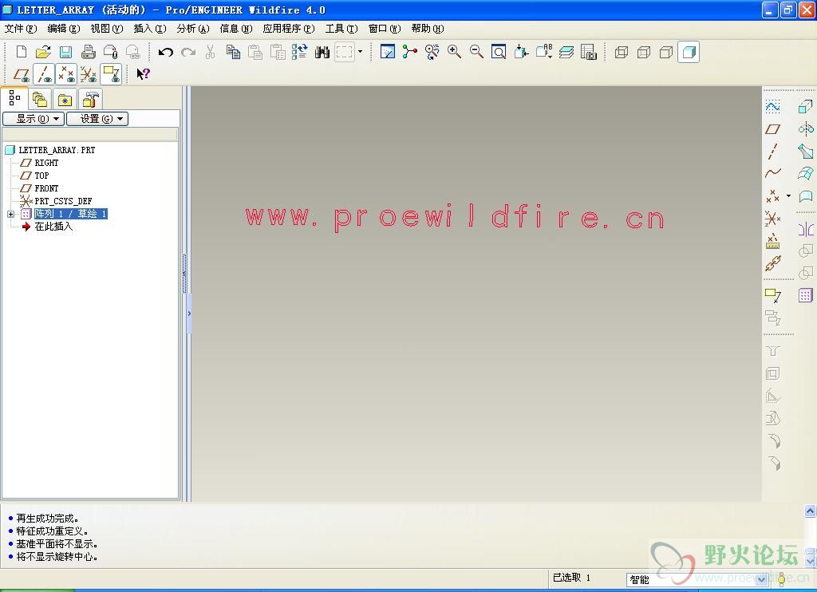Create coordinate system tool on right toolbar
This screenshot has width=817, height=592.
pyautogui.click(x=772, y=219)
